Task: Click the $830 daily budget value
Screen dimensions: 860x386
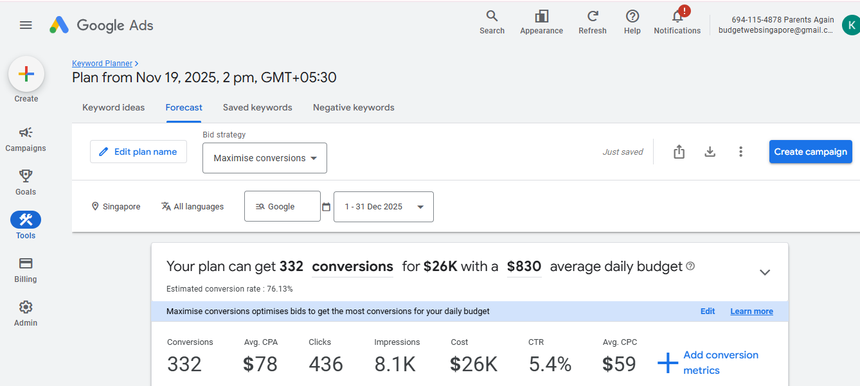Action: [524, 267]
